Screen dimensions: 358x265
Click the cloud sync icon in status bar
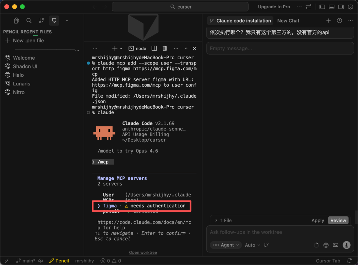click(x=41, y=260)
